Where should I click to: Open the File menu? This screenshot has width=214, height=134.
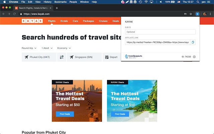point(23,2)
